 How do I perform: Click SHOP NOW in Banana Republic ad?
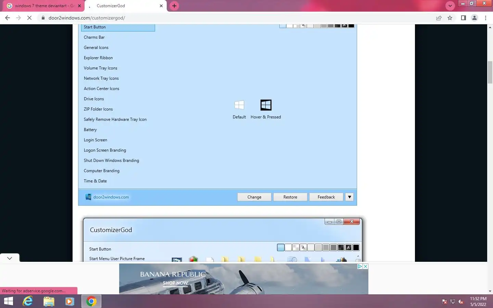(x=175, y=283)
